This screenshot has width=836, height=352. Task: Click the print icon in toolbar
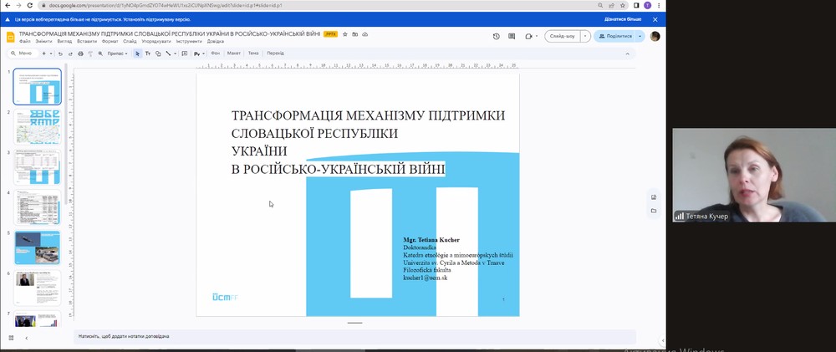point(80,54)
